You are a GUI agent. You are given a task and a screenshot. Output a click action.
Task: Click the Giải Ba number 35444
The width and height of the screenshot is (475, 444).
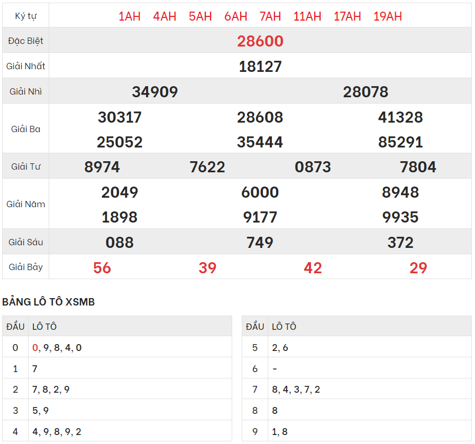260,142
